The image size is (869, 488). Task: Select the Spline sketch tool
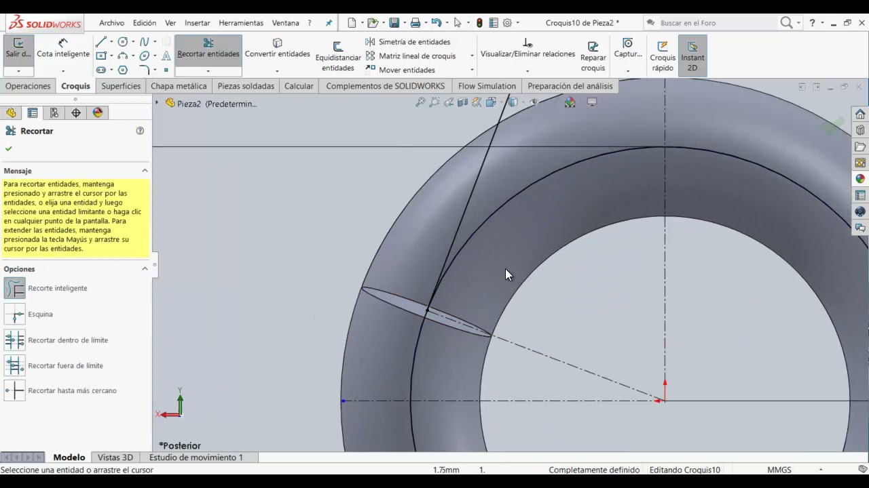(x=144, y=42)
